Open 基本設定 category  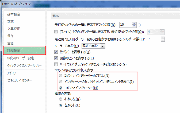click(x=14, y=14)
